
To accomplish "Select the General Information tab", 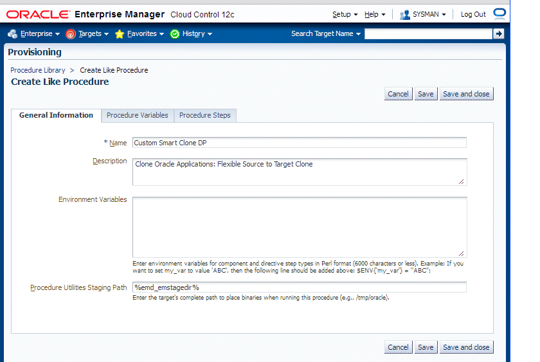I will [56, 115].
